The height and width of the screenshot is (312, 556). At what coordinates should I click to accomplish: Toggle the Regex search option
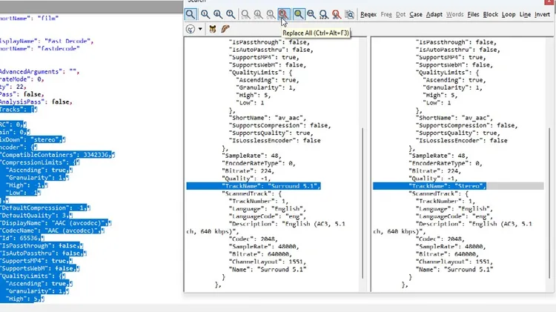(x=368, y=15)
